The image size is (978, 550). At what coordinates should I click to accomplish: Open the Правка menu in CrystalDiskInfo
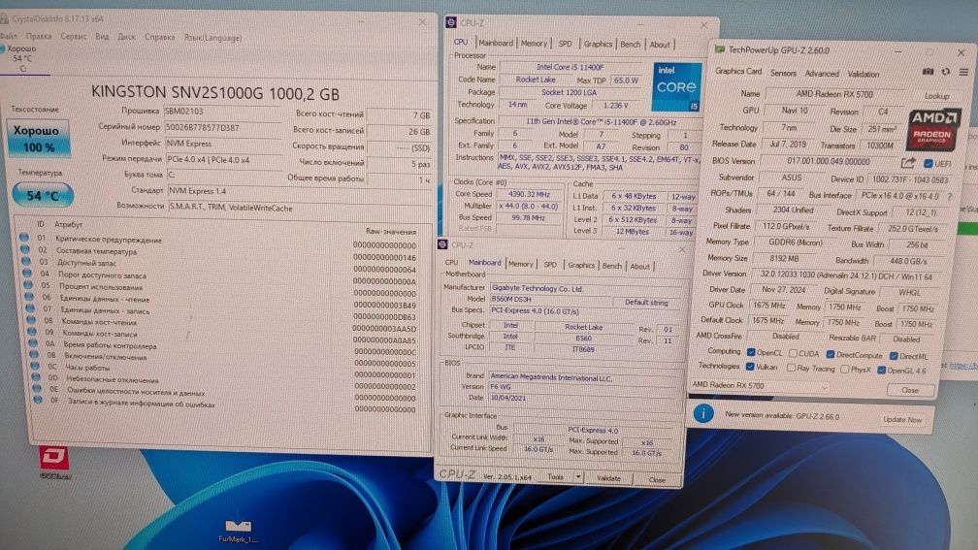click(39, 36)
